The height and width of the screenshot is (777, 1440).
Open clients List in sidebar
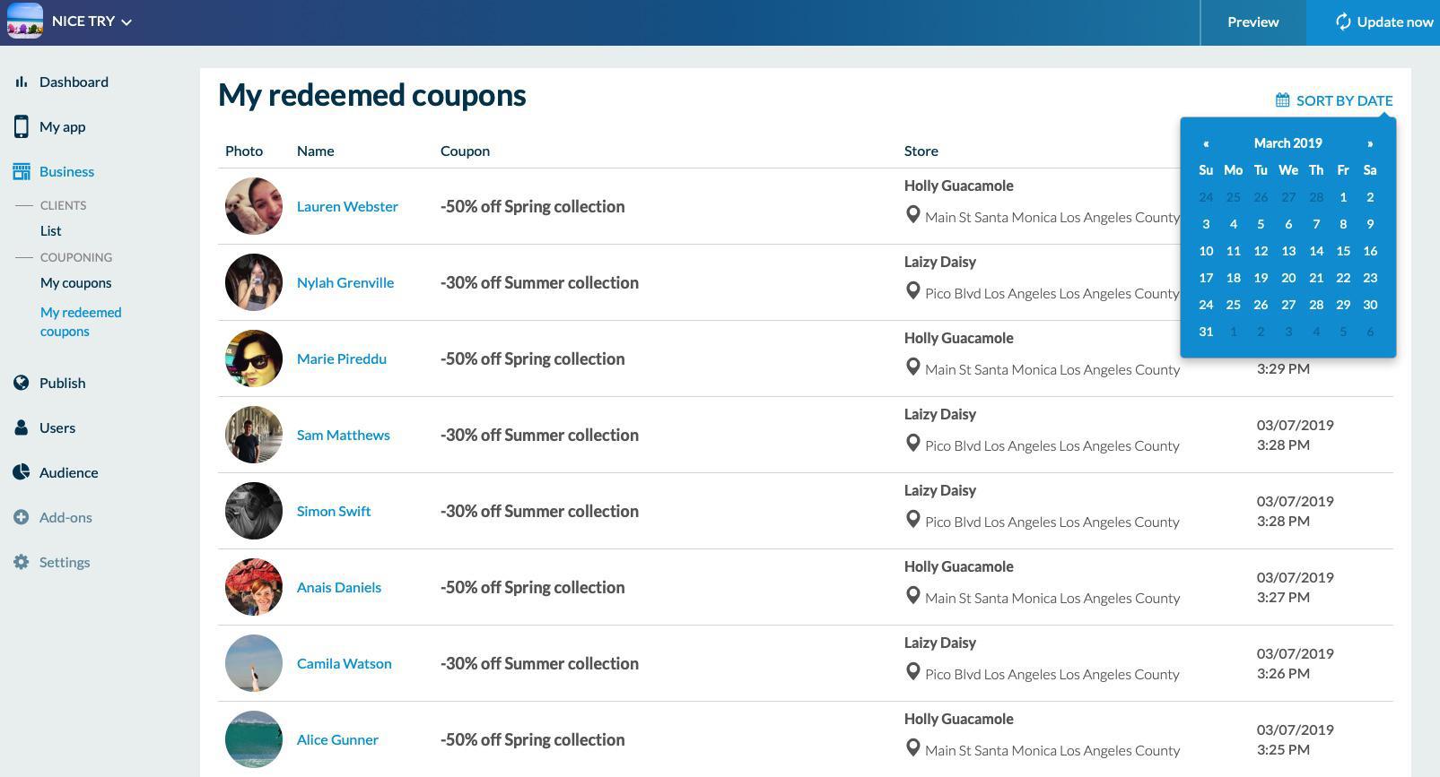(50, 230)
